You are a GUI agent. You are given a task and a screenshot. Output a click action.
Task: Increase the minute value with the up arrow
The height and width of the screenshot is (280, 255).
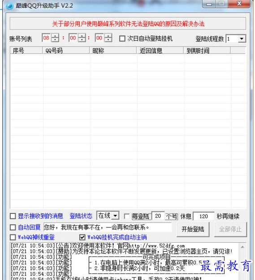[82, 36]
